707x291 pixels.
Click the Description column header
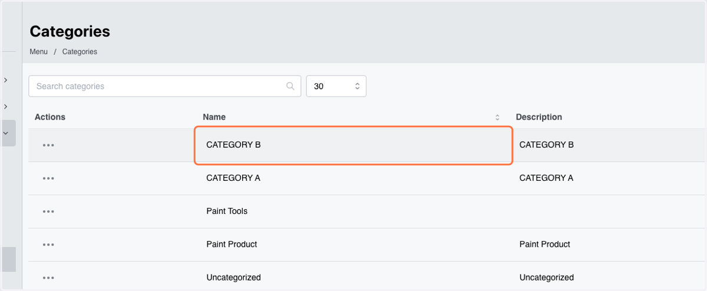[x=539, y=117]
